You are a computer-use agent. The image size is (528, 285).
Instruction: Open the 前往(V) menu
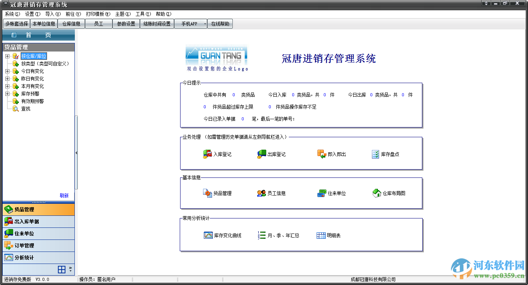coord(73,14)
